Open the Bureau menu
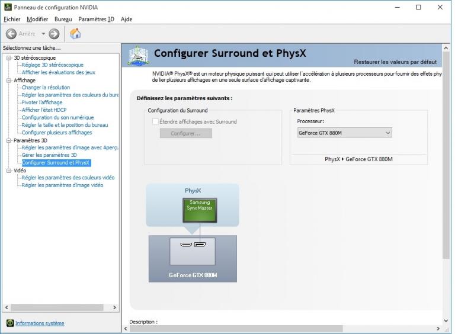474x334 pixels. (x=63, y=19)
